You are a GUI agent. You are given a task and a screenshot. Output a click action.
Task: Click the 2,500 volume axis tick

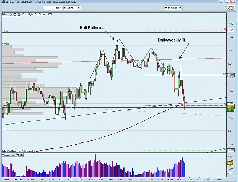click(x=230, y=157)
